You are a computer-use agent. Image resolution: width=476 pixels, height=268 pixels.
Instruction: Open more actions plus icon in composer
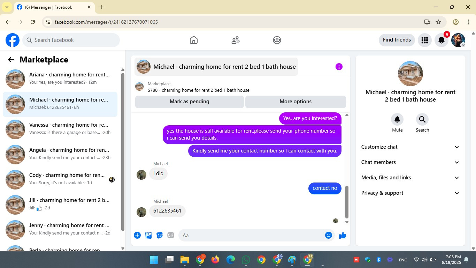coord(137,235)
